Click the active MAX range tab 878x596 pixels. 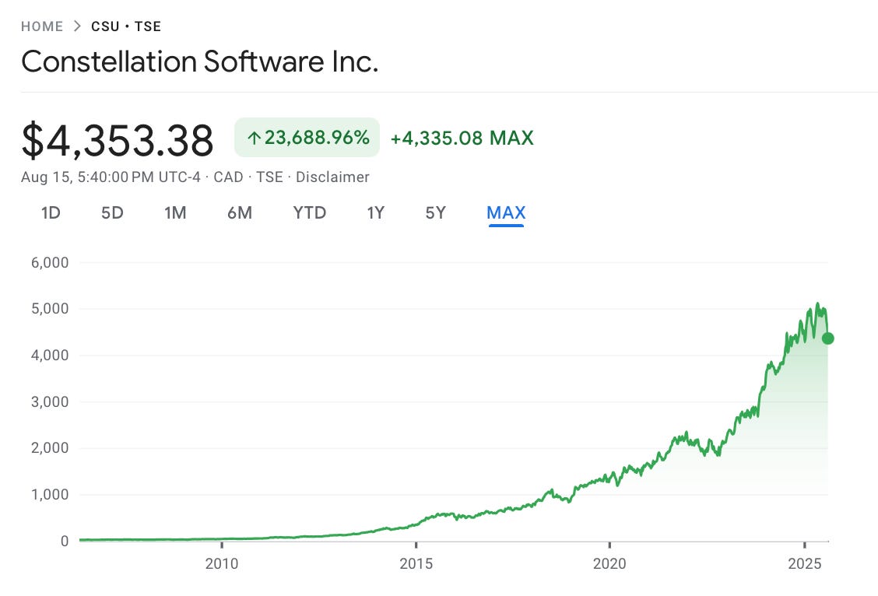tap(506, 212)
